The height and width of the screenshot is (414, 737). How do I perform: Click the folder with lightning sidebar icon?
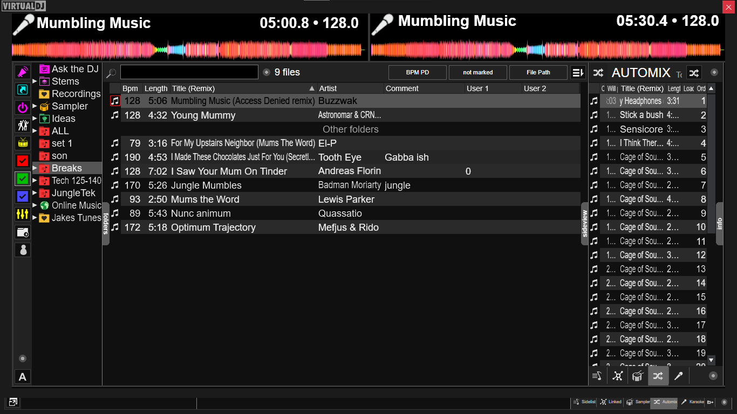(22, 232)
